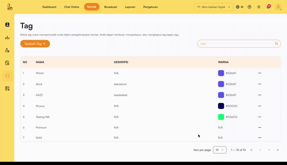Expand the items per page dropdown
This screenshot has width=287, height=165.
(220, 150)
